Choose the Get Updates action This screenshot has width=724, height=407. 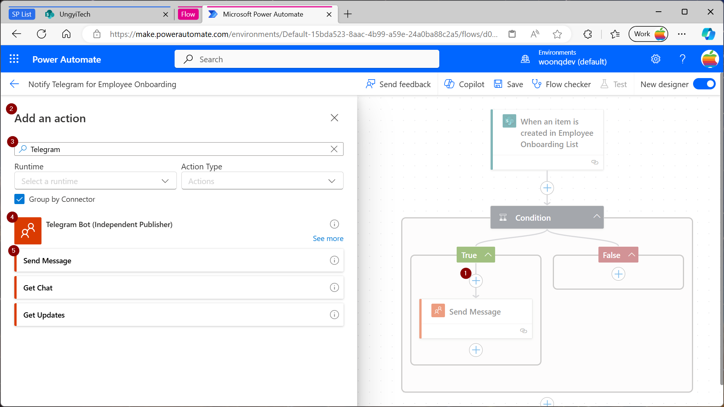click(x=179, y=315)
